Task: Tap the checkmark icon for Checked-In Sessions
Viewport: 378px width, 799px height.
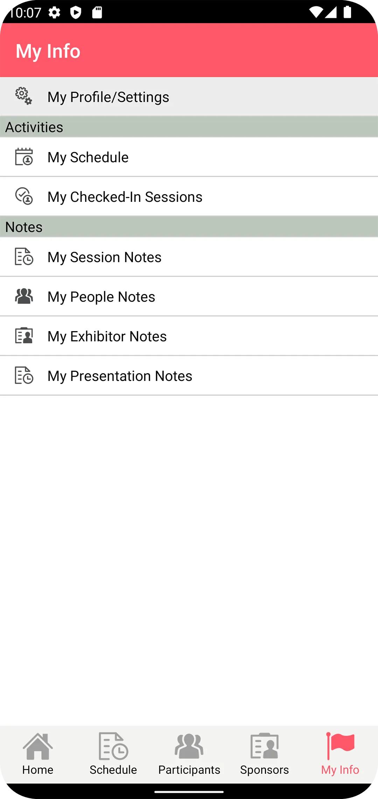Action: click(24, 196)
